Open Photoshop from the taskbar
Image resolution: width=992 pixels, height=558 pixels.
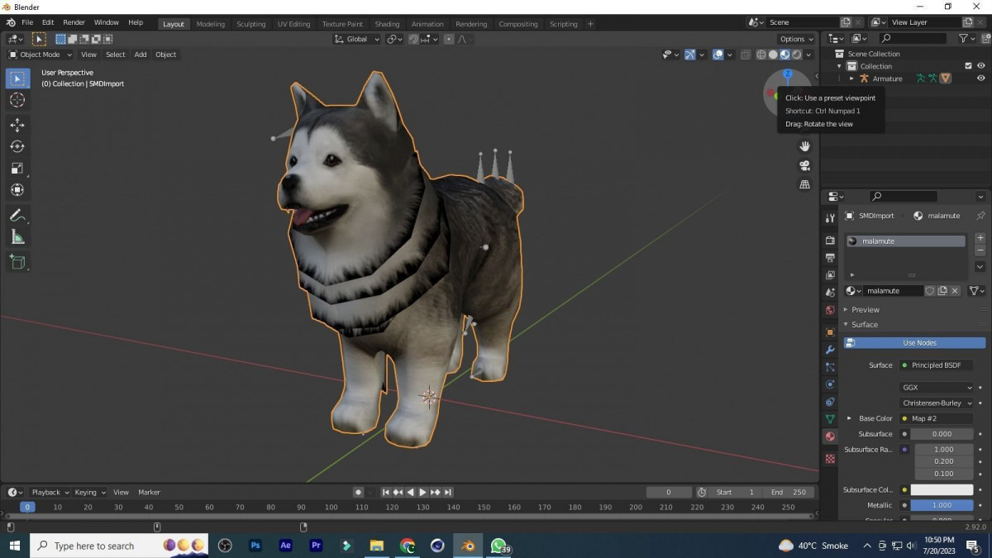255,546
